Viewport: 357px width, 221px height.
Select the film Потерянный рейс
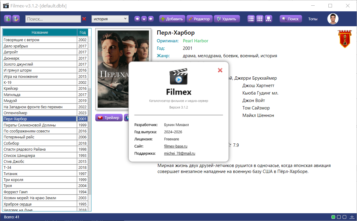pos(45,137)
